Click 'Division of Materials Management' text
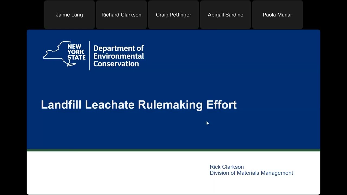Screen dimensions: 347x195 251,173
